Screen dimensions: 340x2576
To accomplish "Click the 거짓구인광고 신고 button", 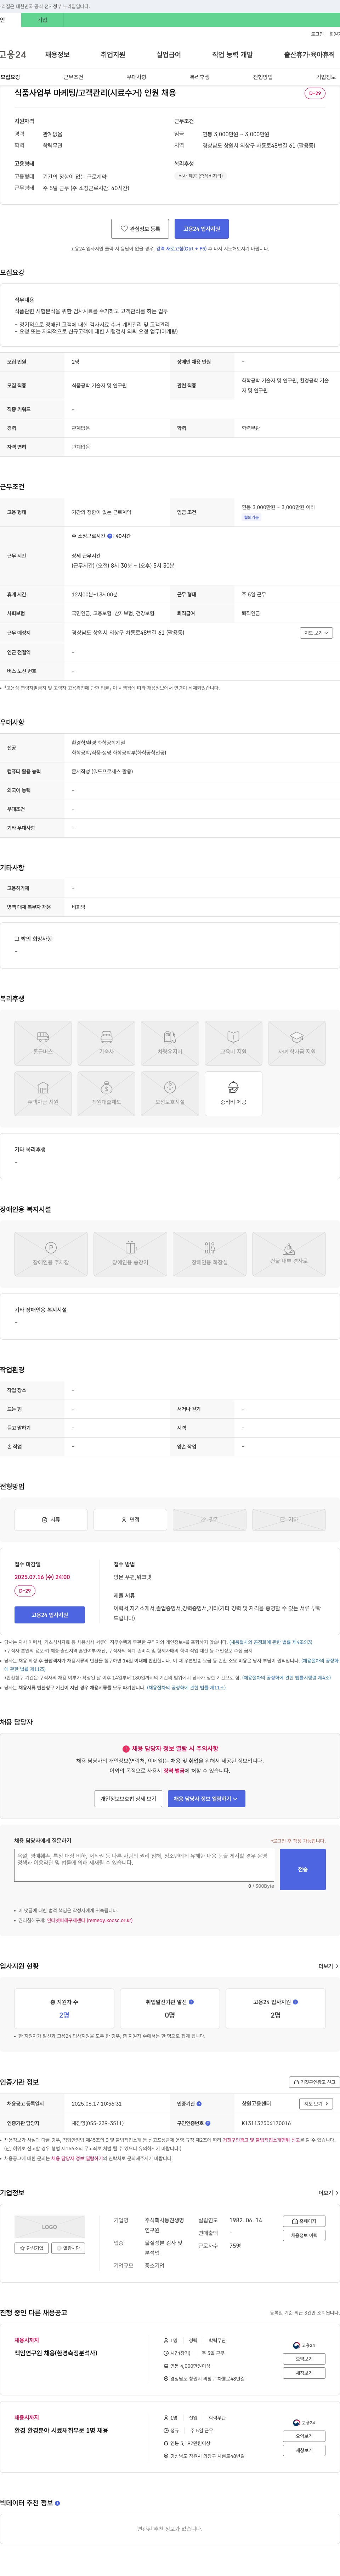I will [x=314, y=2082].
